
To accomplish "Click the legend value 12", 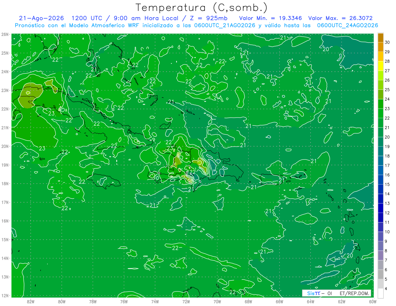I will (x=387, y=213).
